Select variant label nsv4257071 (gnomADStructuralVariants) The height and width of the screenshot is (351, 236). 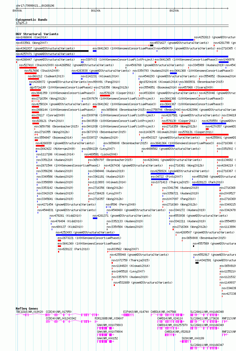(x=45, y=54)
